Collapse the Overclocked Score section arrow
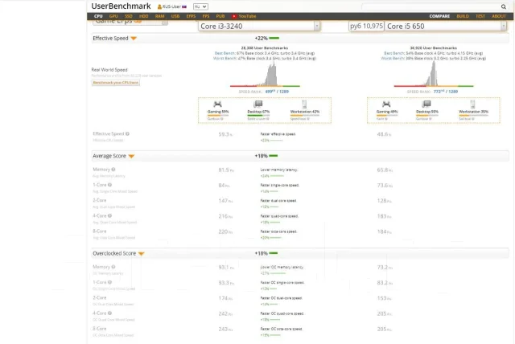The height and width of the screenshot is (344, 515). point(142,253)
